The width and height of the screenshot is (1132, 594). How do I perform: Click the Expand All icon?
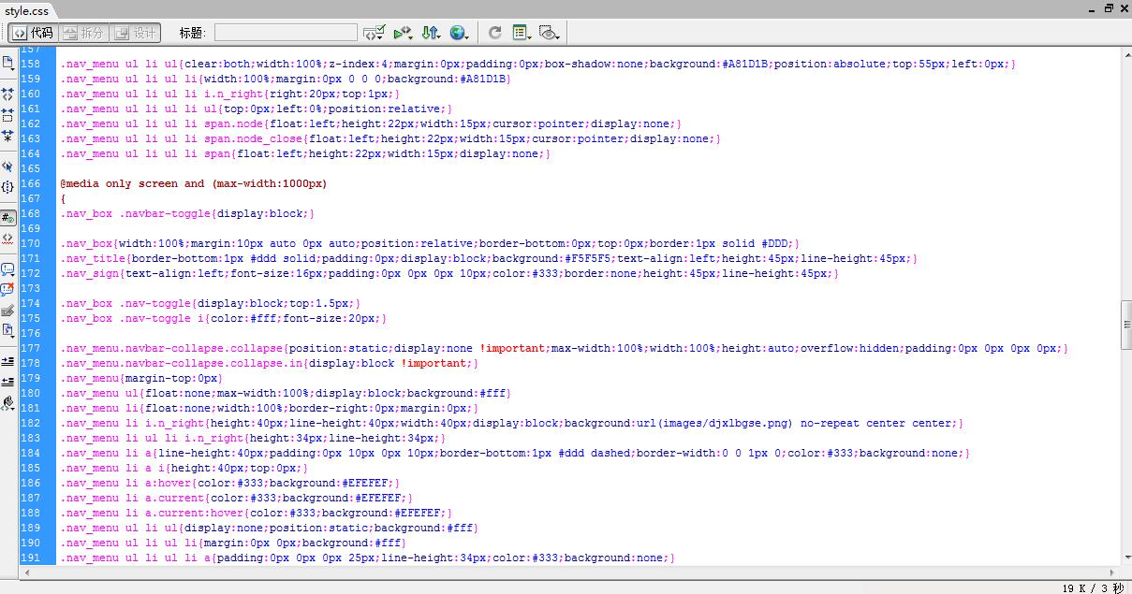click(x=7, y=136)
